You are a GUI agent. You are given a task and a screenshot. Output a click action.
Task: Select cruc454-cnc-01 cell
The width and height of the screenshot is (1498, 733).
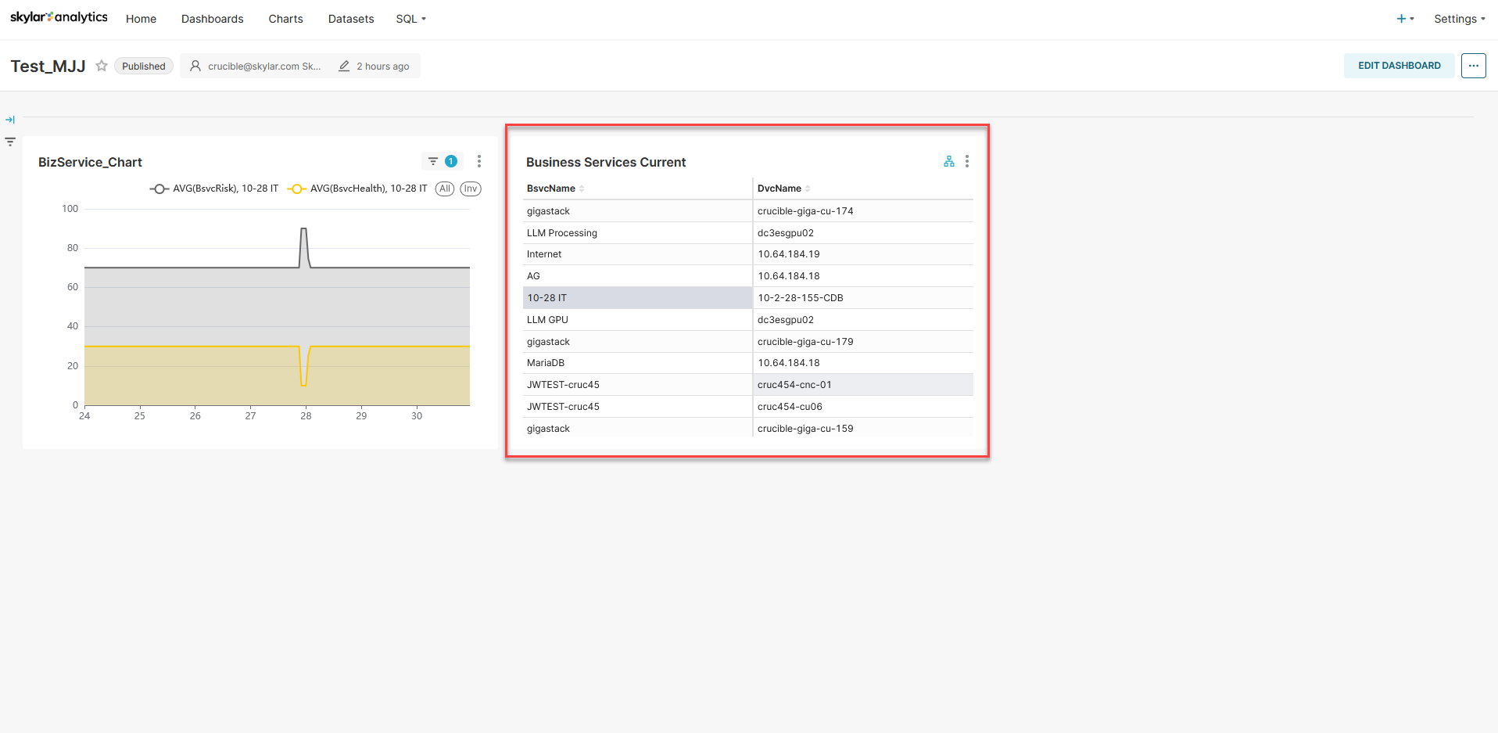coord(863,385)
